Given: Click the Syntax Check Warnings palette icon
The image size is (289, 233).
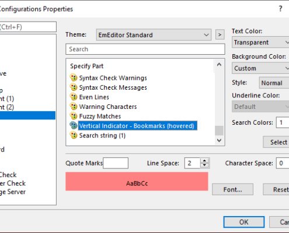Looking at the screenshot, I should tap(74, 77).
